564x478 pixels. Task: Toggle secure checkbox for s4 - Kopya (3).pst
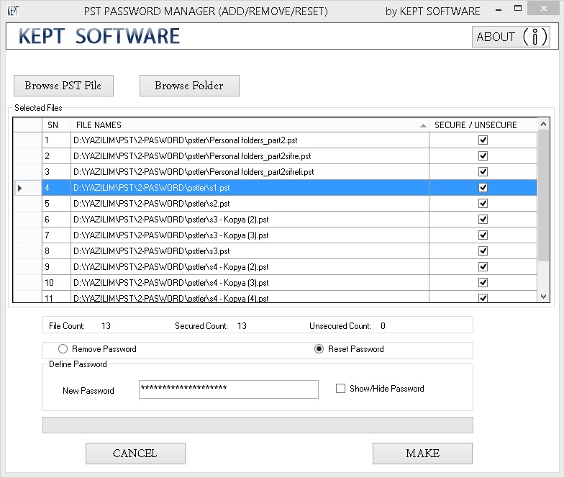tap(483, 282)
